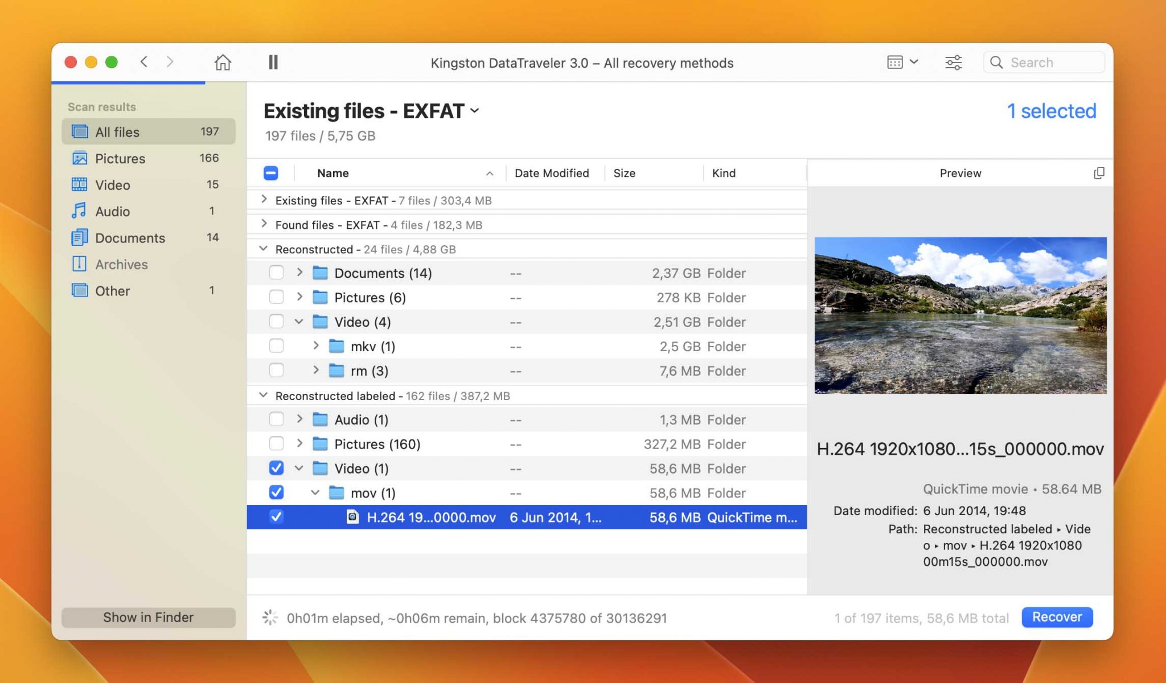Click the Home icon in the toolbar

tap(223, 63)
